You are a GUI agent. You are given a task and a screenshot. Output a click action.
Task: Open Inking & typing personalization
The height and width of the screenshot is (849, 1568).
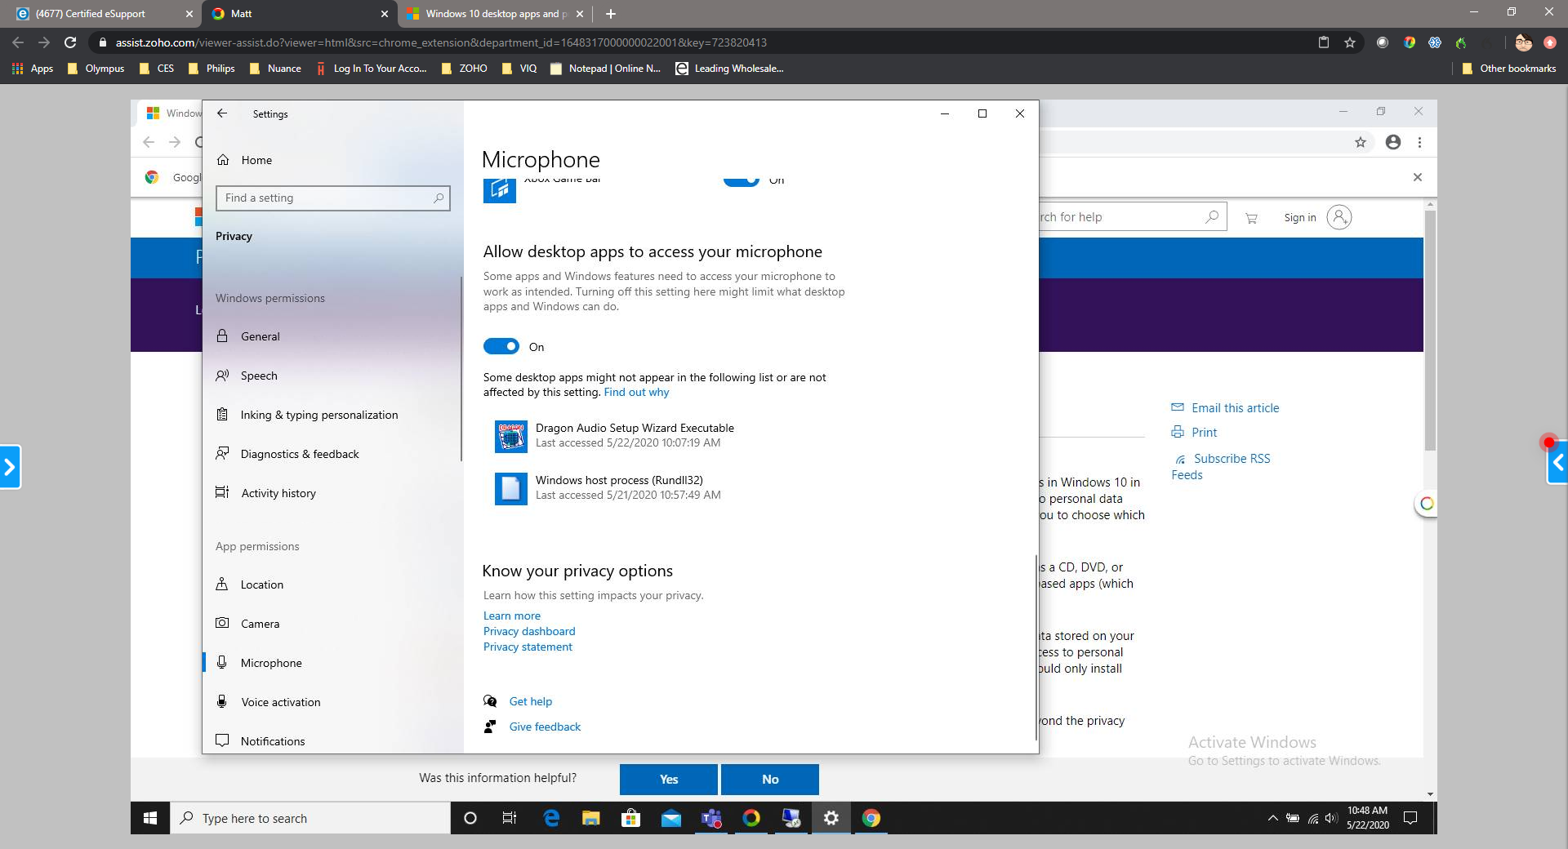tap(333, 415)
